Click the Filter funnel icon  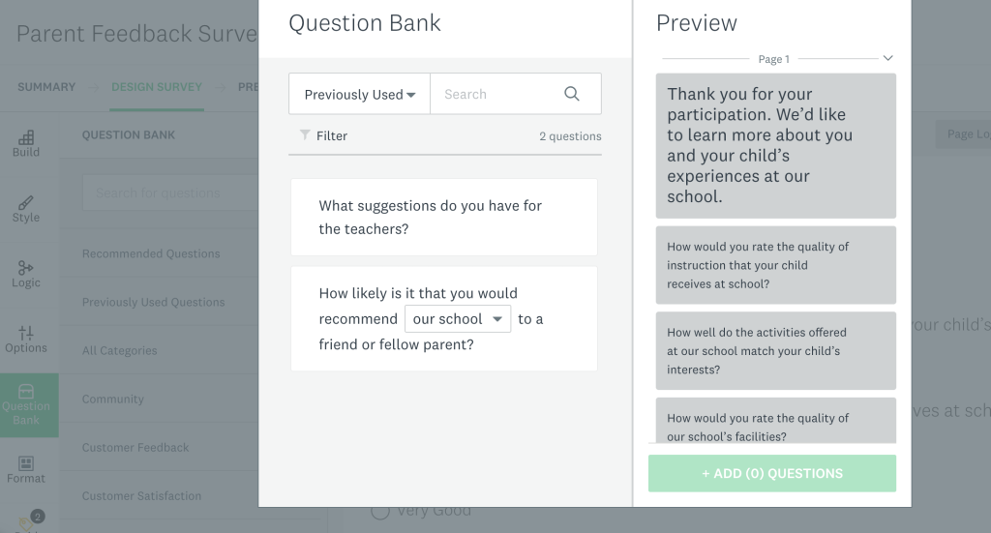(305, 134)
